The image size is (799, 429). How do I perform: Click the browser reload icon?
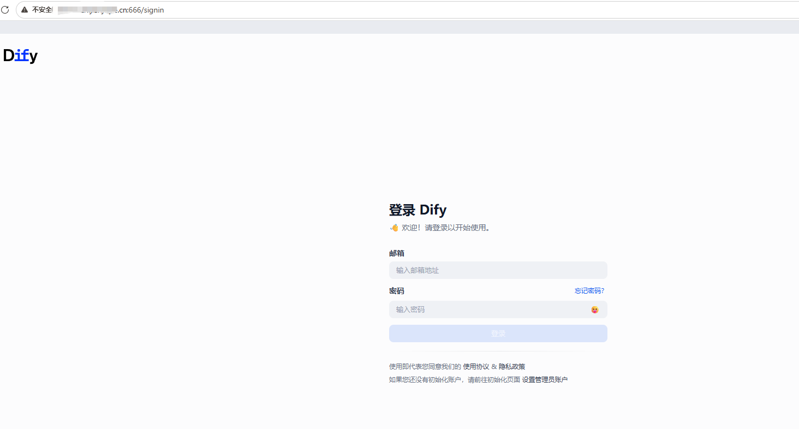coord(5,10)
